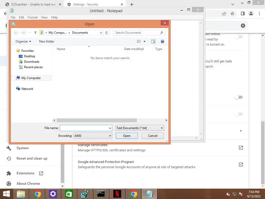Open the Chrome profile avatar
265x199 pixels.
(251, 13)
